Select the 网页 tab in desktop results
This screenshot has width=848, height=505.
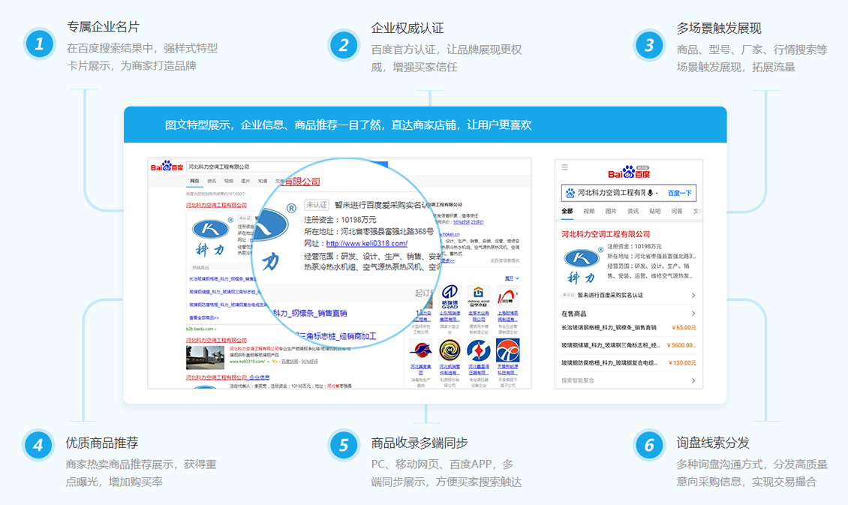click(x=194, y=181)
